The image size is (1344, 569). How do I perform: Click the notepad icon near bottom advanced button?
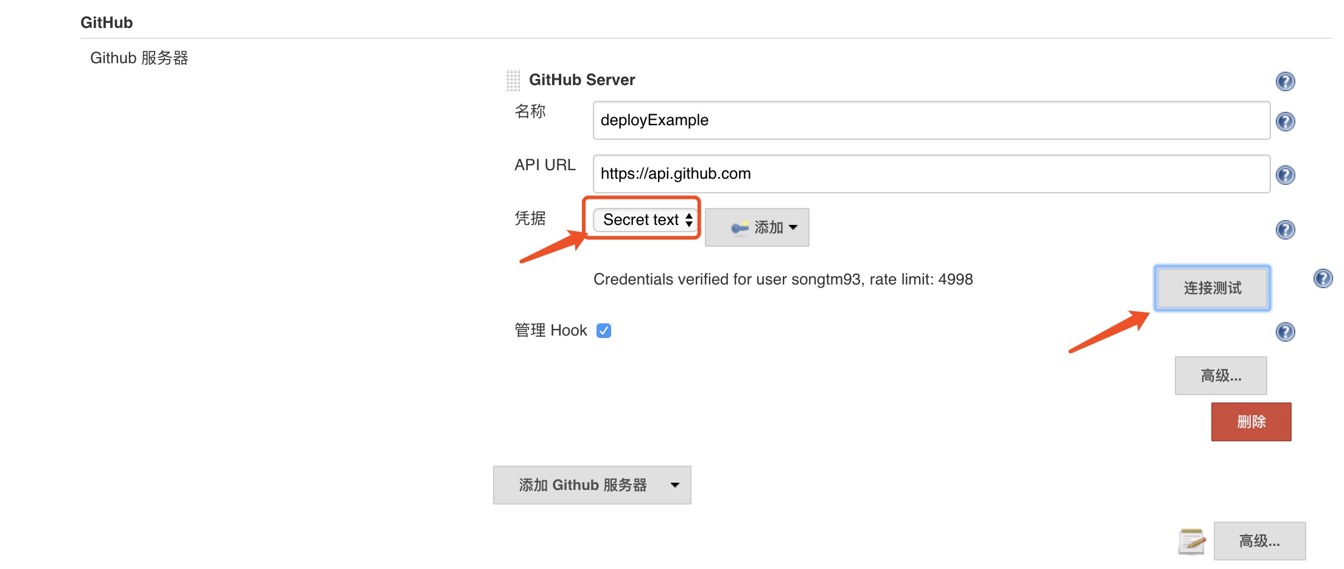[1192, 541]
